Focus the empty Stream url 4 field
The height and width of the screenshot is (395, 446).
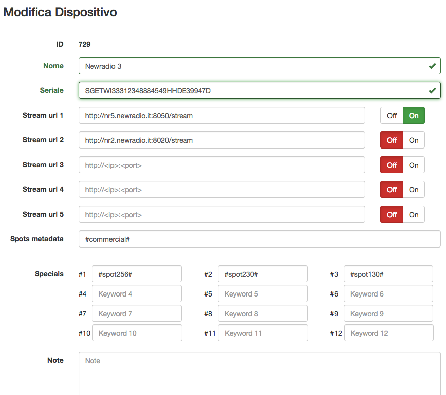click(222, 189)
